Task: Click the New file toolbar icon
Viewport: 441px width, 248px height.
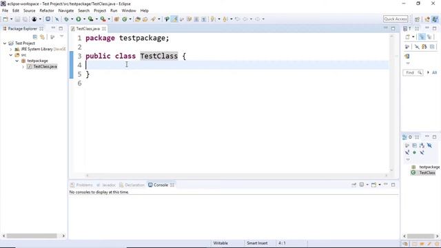Action: click(x=6, y=19)
